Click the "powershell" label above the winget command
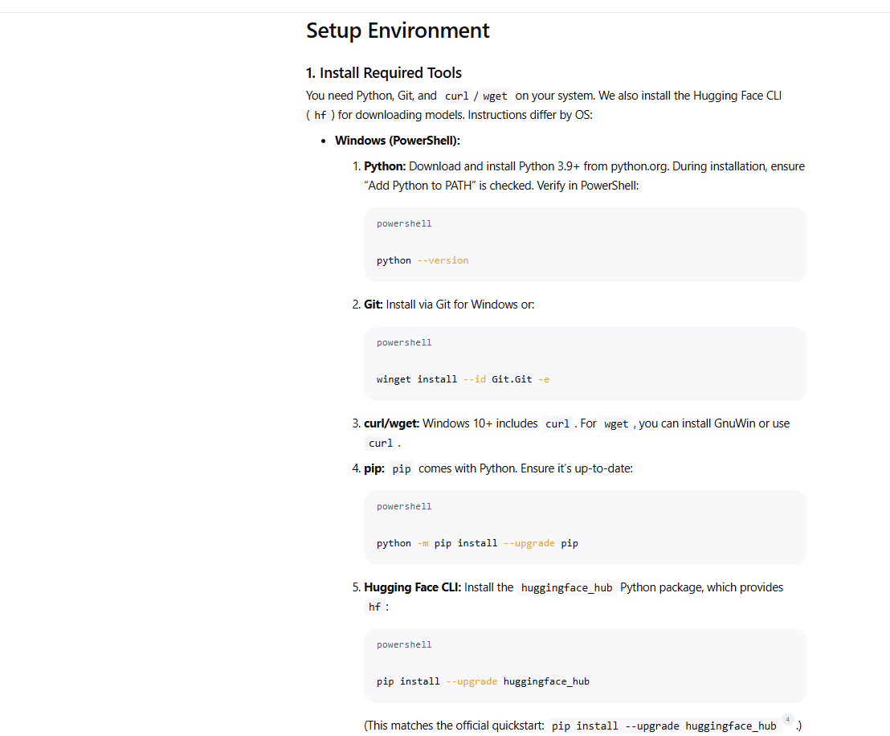The image size is (890, 736). point(404,342)
